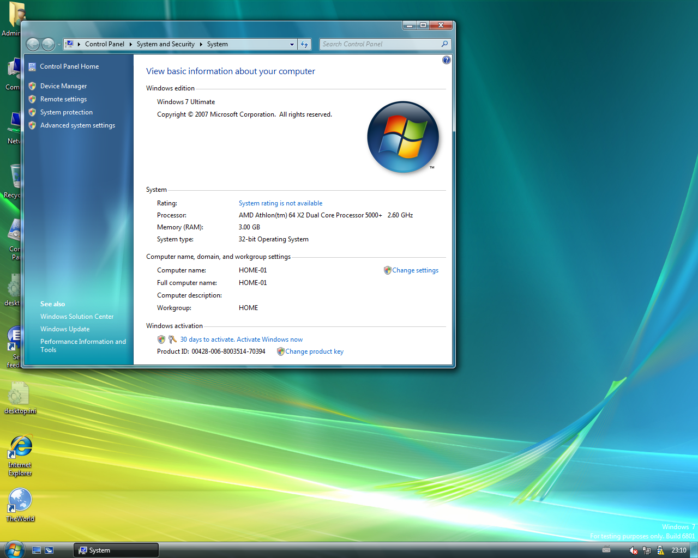Image resolution: width=698 pixels, height=558 pixels.
Task: Open Advanced system settings link
Action: 77,125
